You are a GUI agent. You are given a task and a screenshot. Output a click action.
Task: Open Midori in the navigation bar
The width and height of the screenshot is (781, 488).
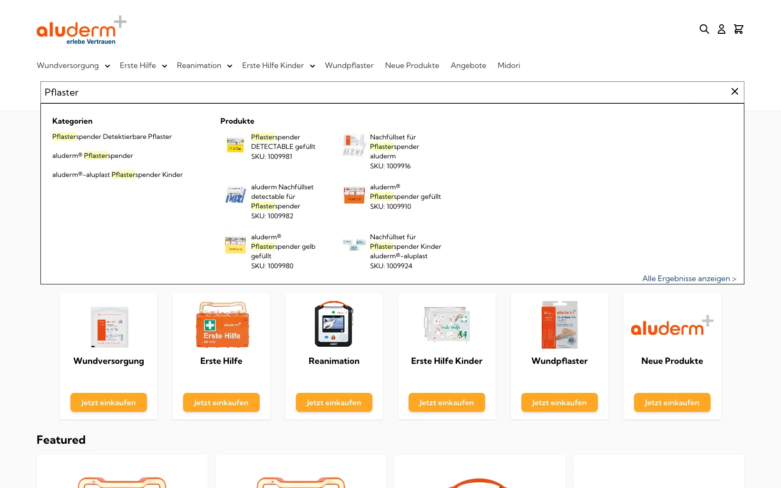pos(509,66)
